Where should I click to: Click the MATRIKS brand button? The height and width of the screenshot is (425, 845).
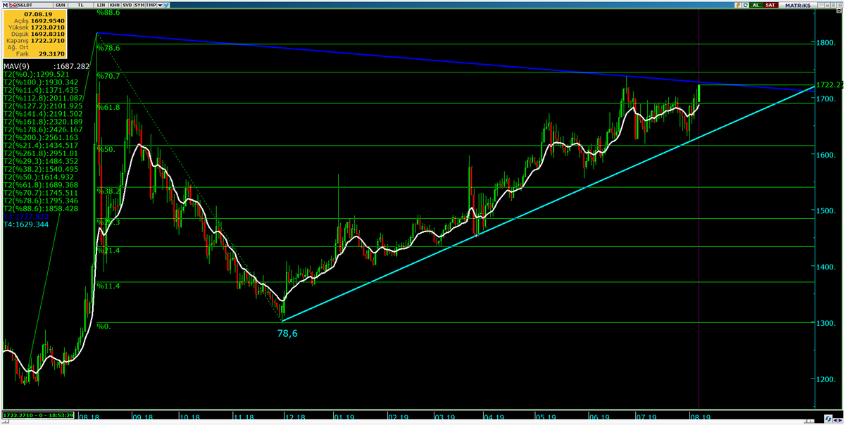click(798, 6)
